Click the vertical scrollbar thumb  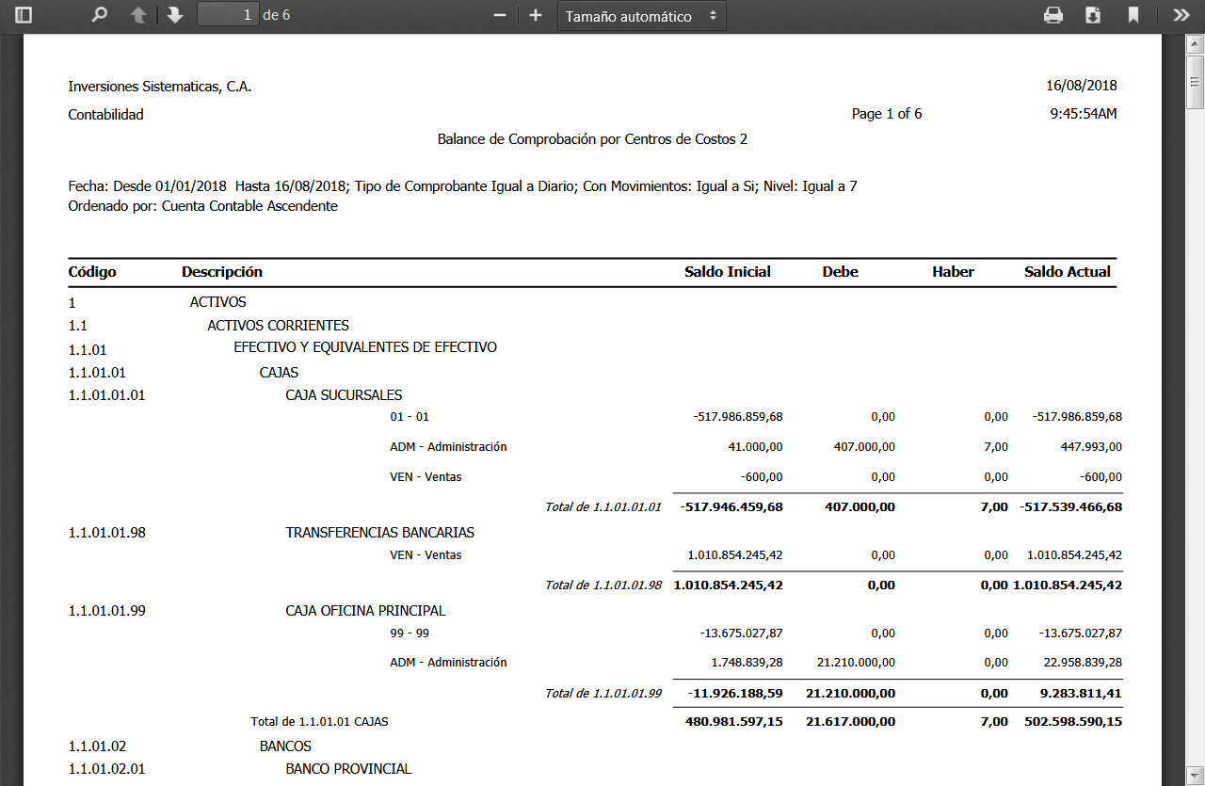[x=1195, y=83]
